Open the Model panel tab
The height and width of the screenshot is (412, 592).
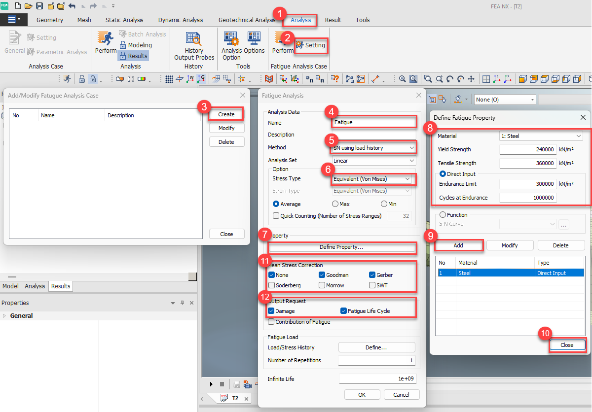[x=10, y=286]
